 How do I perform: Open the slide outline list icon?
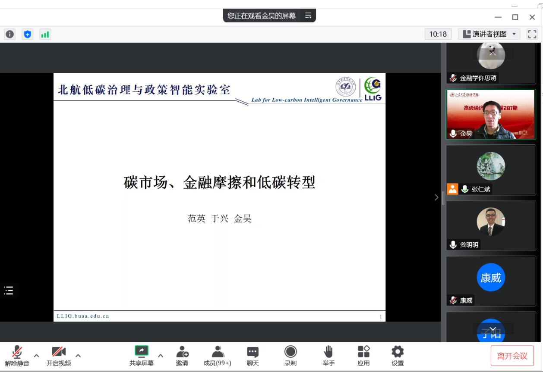8,291
